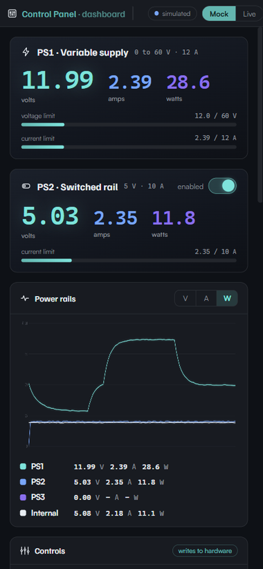Click the Control Panel sliders logo icon

point(12,14)
